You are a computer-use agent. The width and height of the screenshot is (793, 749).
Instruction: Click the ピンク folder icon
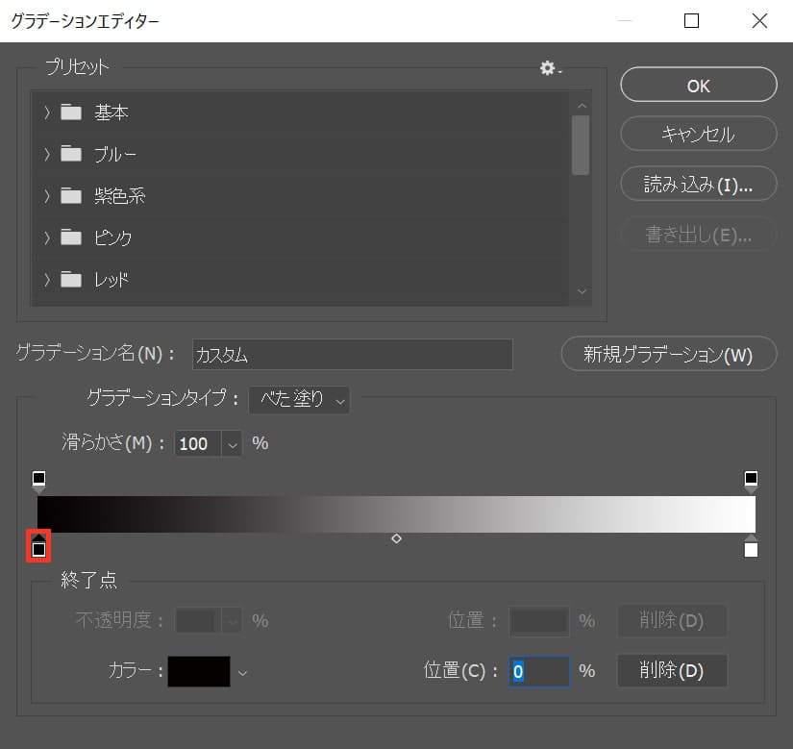point(71,237)
